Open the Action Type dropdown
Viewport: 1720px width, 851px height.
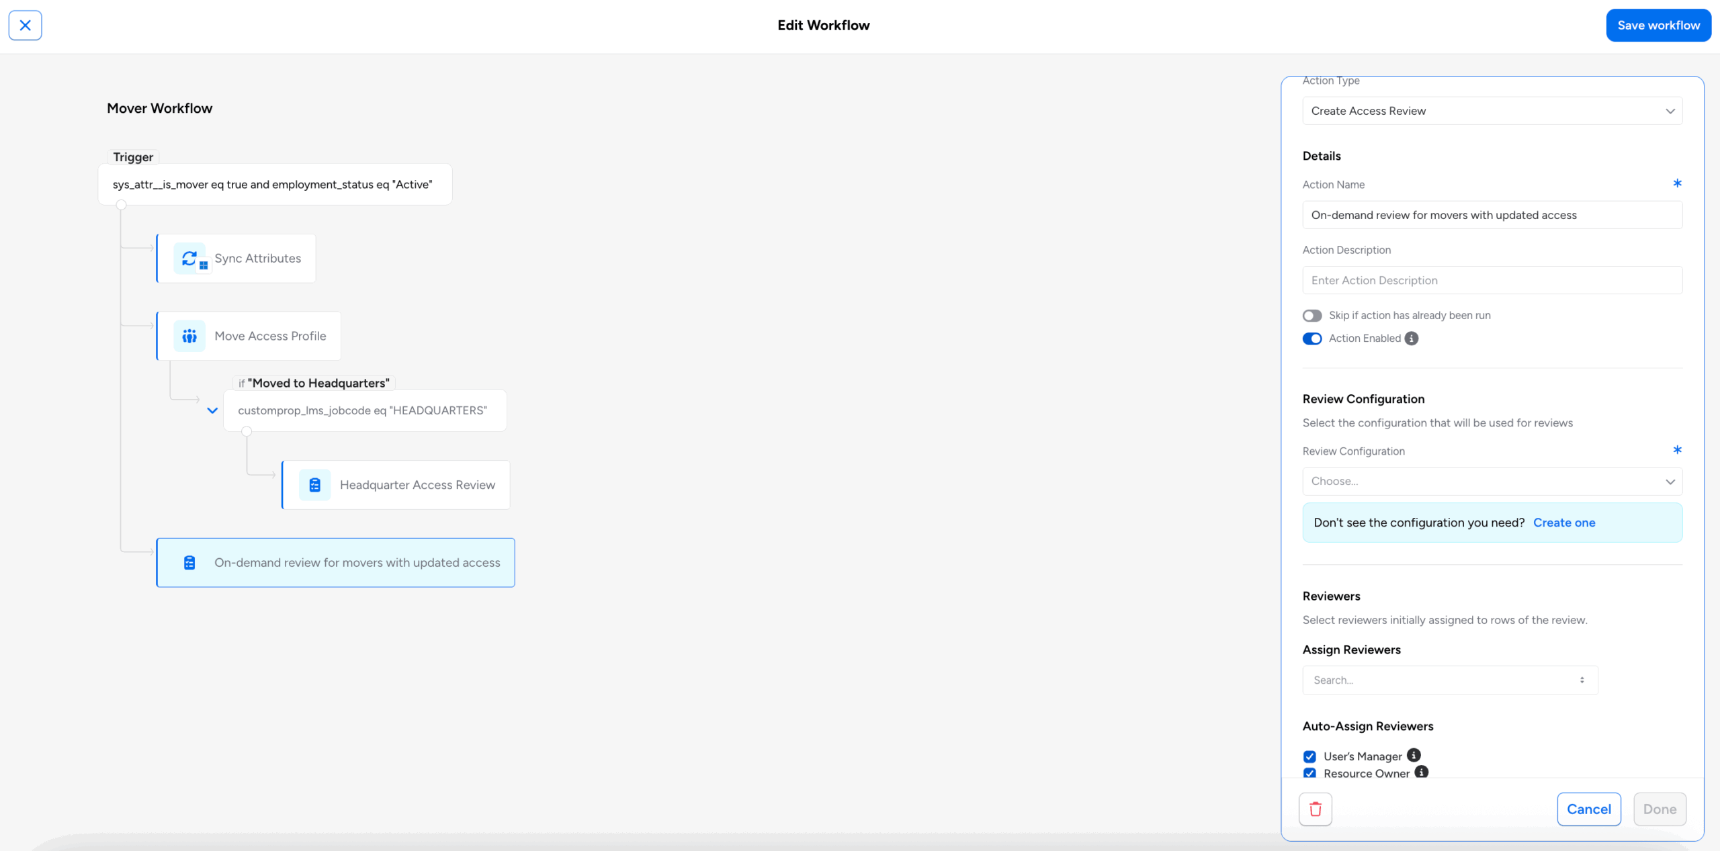point(1492,111)
